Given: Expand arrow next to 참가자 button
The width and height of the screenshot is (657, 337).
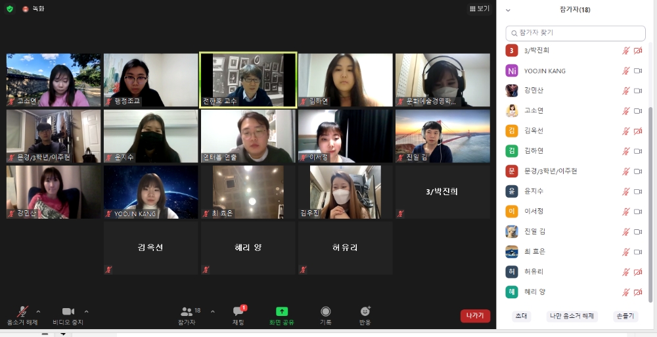Looking at the screenshot, I should (212, 311).
